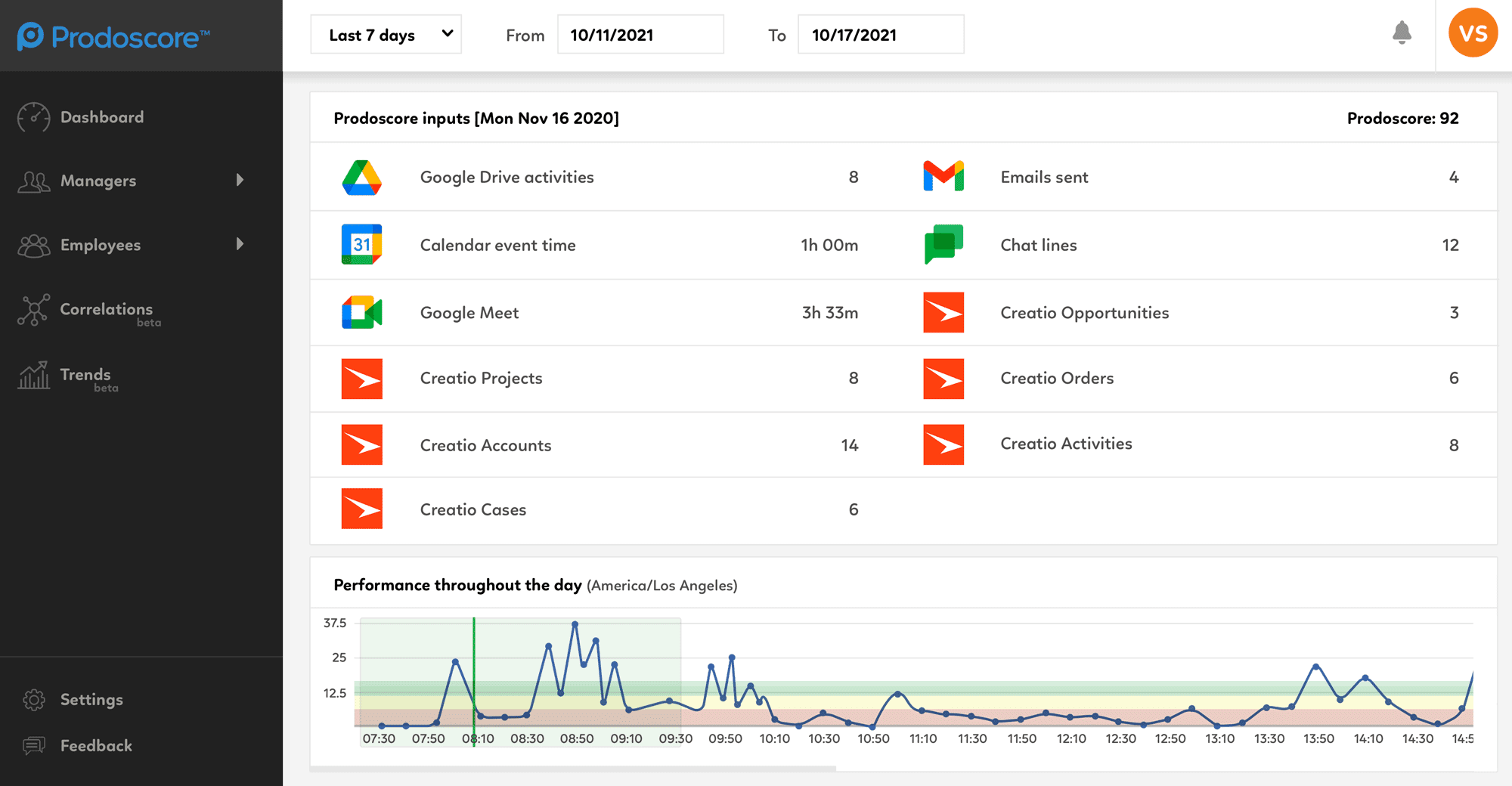Image resolution: width=1512 pixels, height=786 pixels.
Task: Click the Employees group icon
Action: 33,246
